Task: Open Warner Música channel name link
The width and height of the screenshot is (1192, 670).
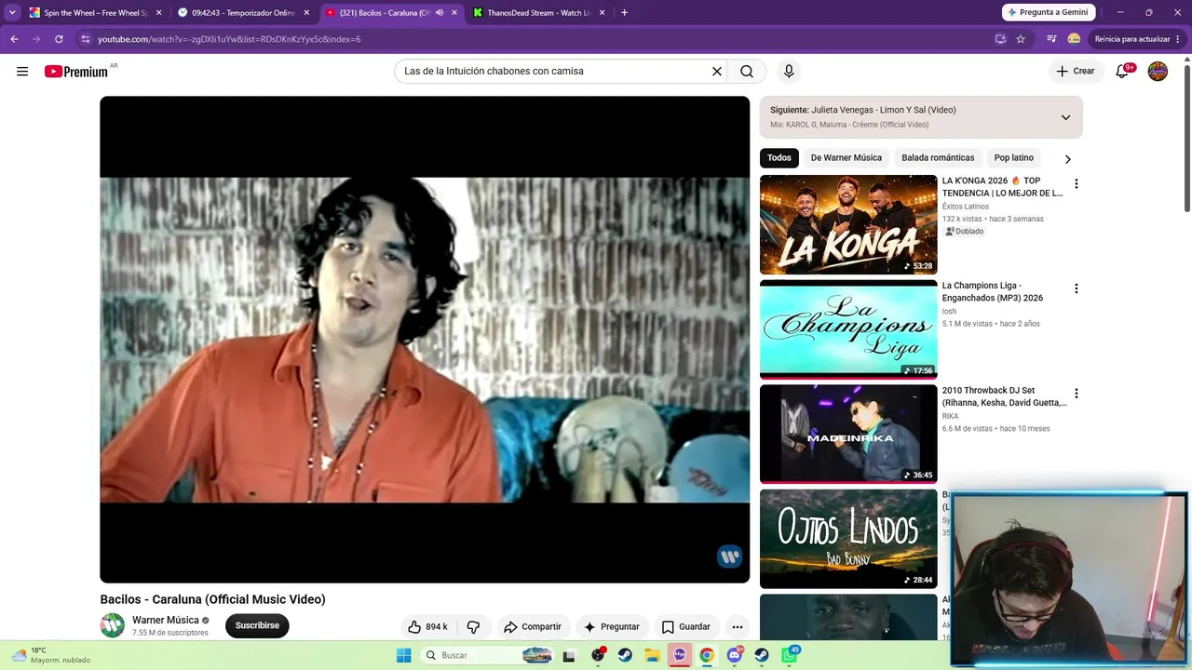Action: click(x=166, y=620)
